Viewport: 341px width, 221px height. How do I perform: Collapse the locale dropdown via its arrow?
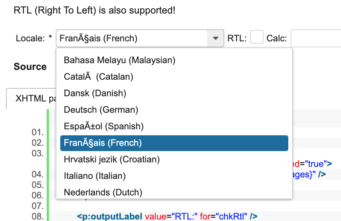click(x=216, y=38)
